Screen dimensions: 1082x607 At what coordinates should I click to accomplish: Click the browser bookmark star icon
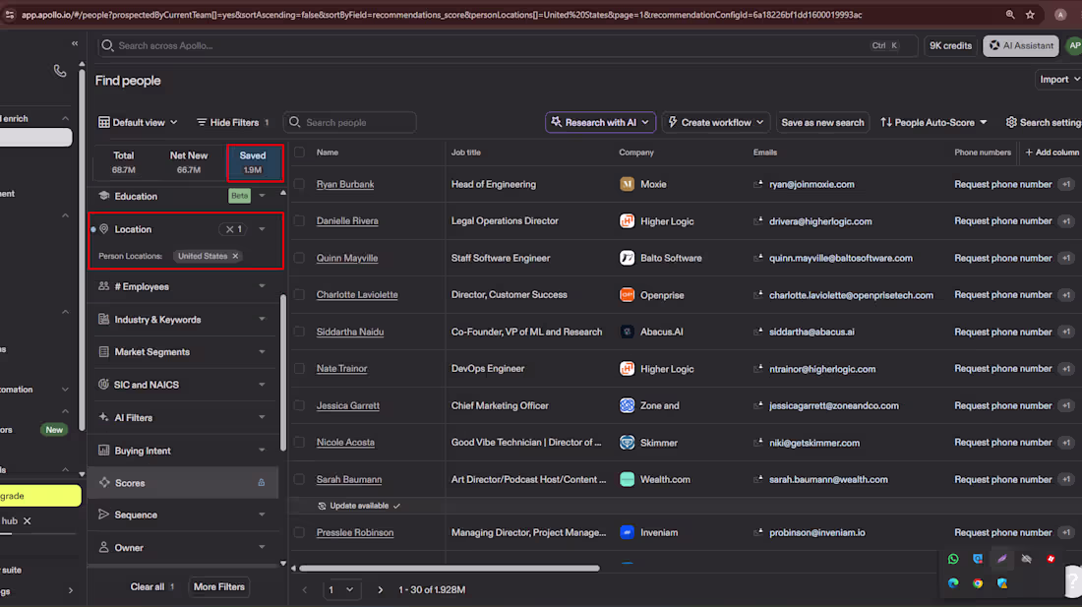click(1030, 15)
